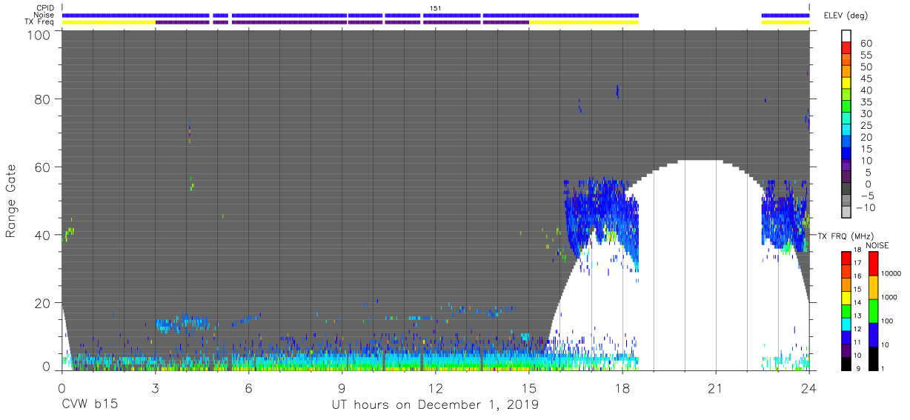Click the x-axis tick label '24'
Screen dimensions: 910x420
pyautogui.click(x=809, y=388)
